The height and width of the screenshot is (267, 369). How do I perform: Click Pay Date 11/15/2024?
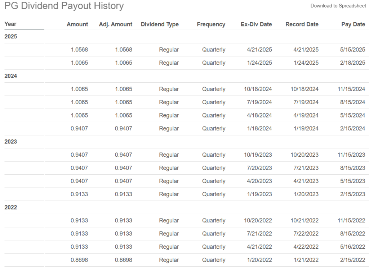tap(351, 89)
